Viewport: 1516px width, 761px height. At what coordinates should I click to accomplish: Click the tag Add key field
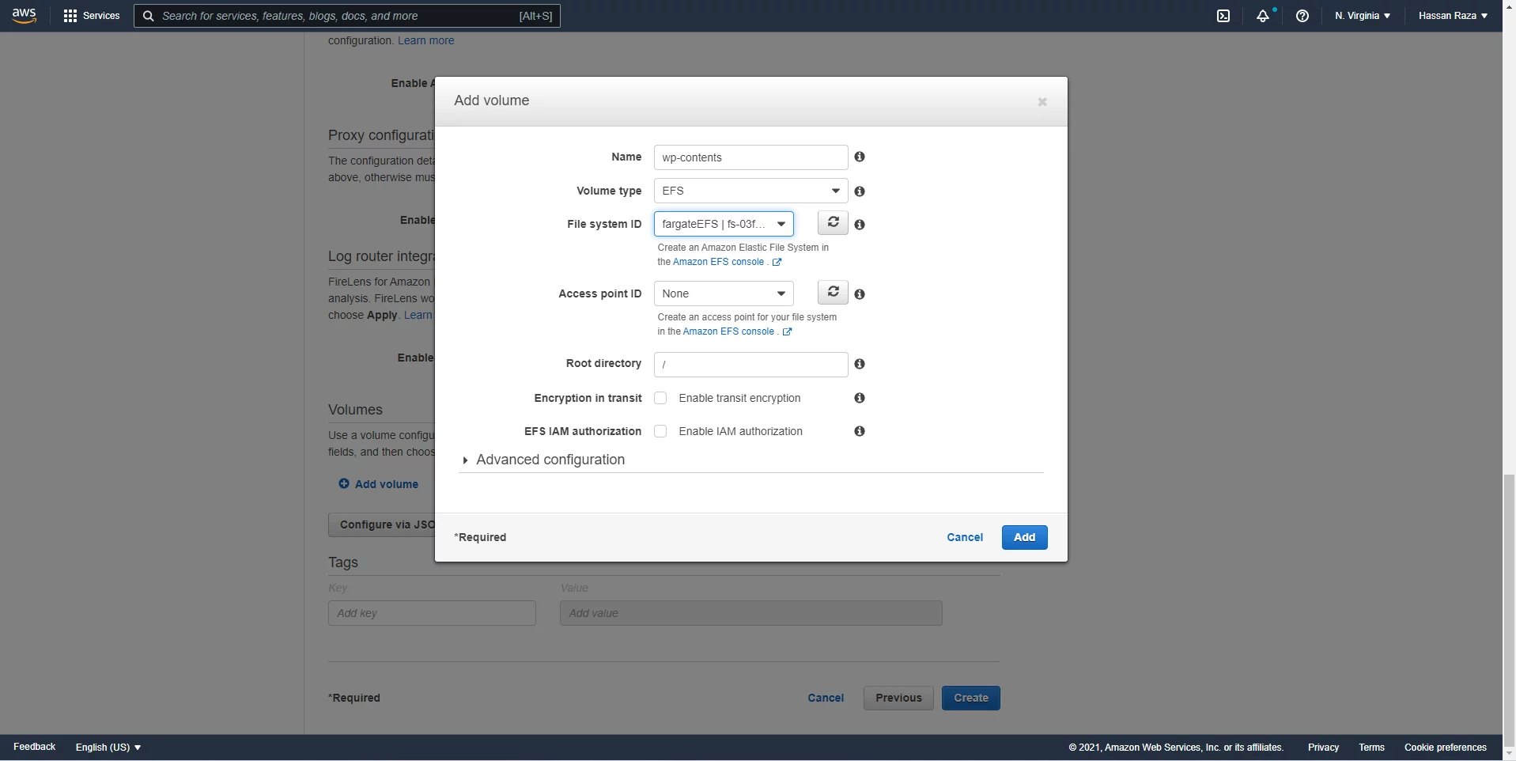click(432, 613)
